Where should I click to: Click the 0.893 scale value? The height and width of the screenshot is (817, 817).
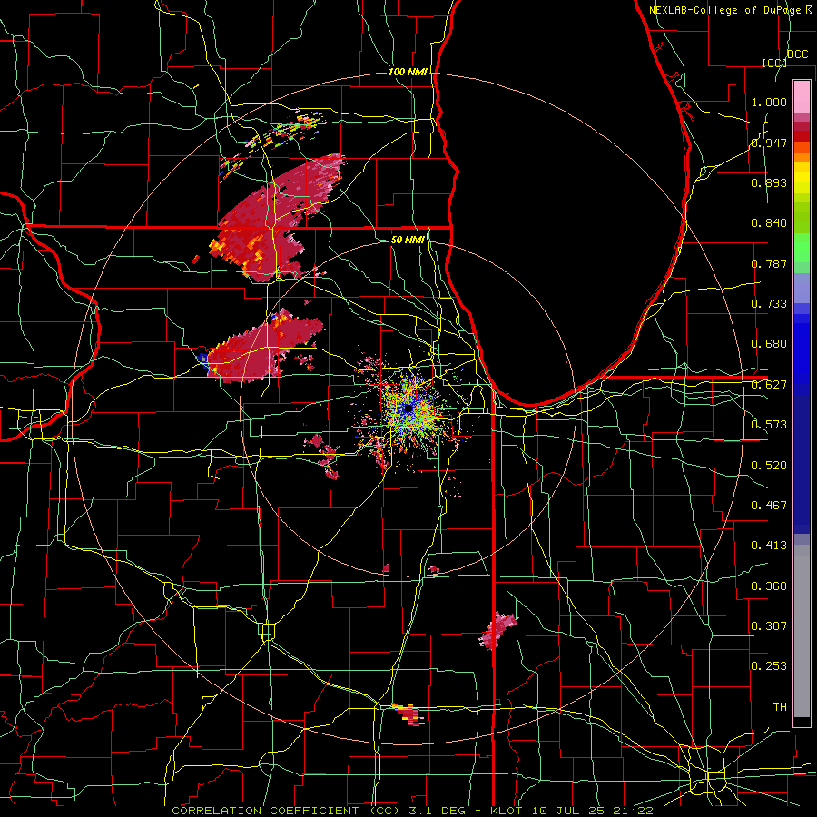click(769, 182)
